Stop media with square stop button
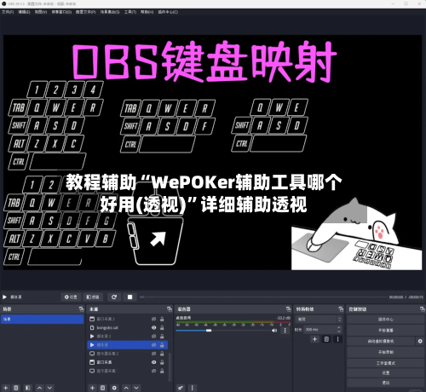Image resolution: width=426 pixels, height=392 pixels. tap(130, 297)
